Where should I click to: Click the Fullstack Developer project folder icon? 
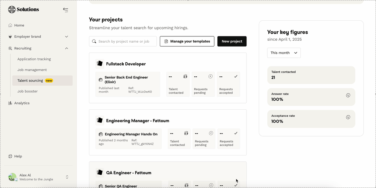point(99,63)
